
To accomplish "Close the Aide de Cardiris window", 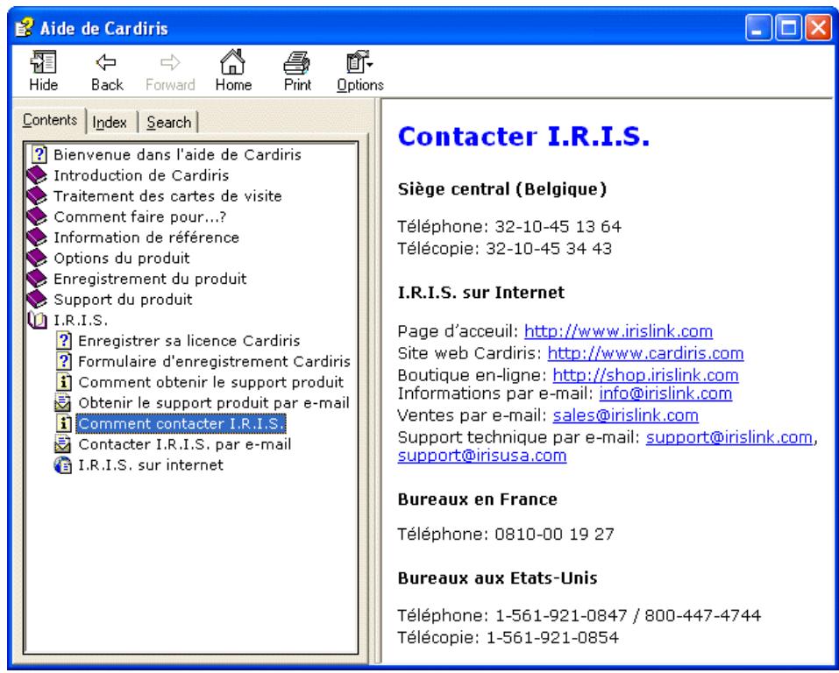I will [819, 27].
